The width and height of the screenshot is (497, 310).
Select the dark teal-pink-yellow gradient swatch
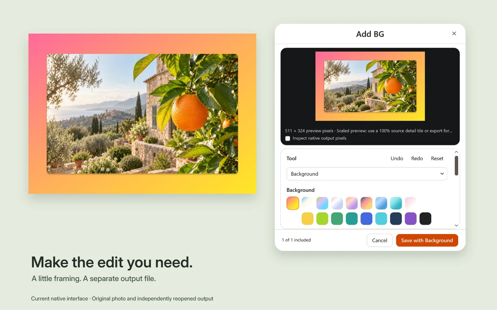coord(367,203)
